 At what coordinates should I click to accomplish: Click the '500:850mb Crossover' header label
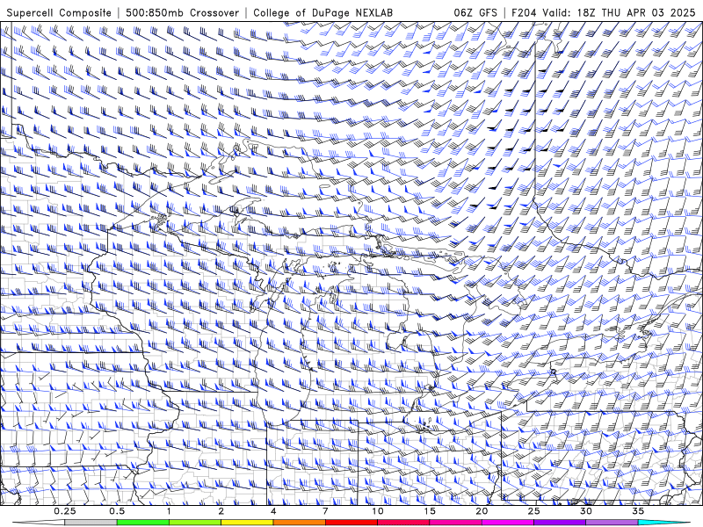pyautogui.click(x=182, y=12)
